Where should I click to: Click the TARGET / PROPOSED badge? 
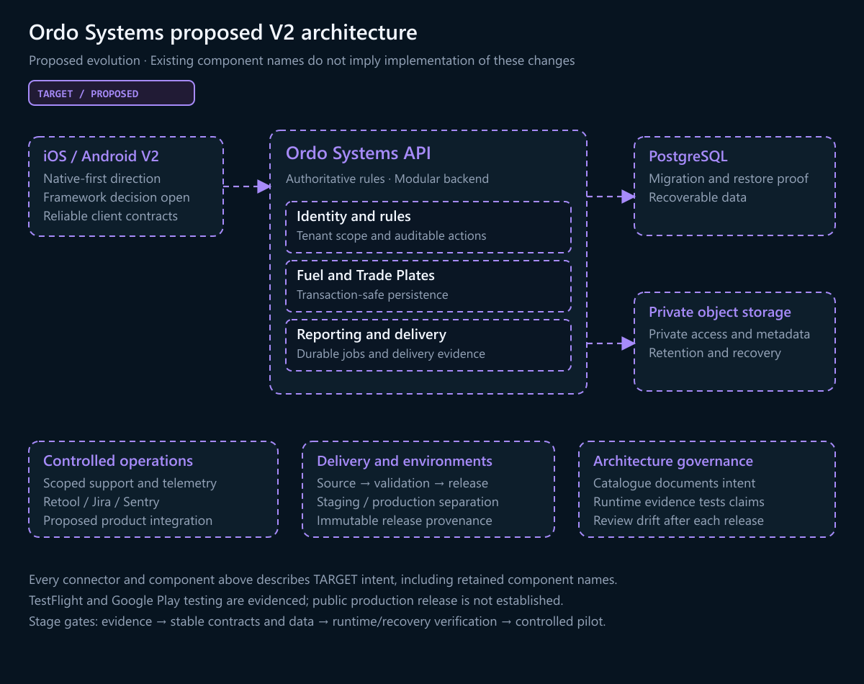pos(112,93)
